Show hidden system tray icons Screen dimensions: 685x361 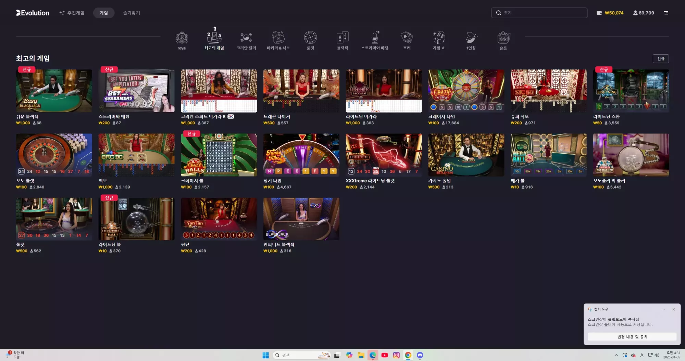[616, 355]
